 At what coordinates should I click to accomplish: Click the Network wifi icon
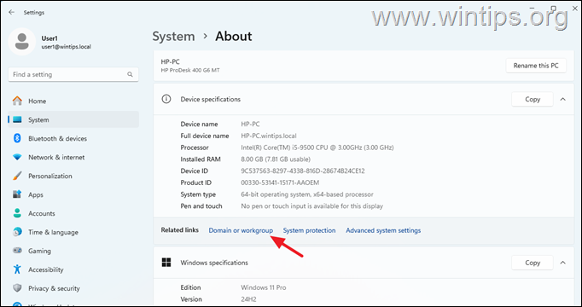(17, 157)
